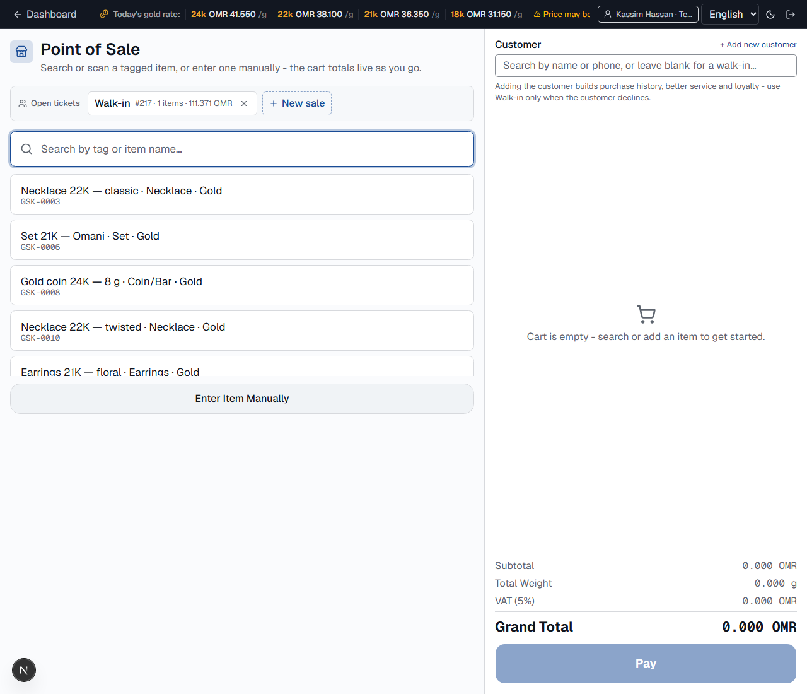The height and width of the screenshot is (694, 807).
Task: Click Add new customer link
Action: 758,45
